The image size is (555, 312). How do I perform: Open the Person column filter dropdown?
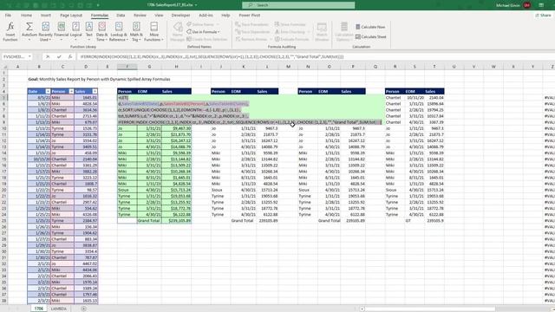click(x=71, y=91)
